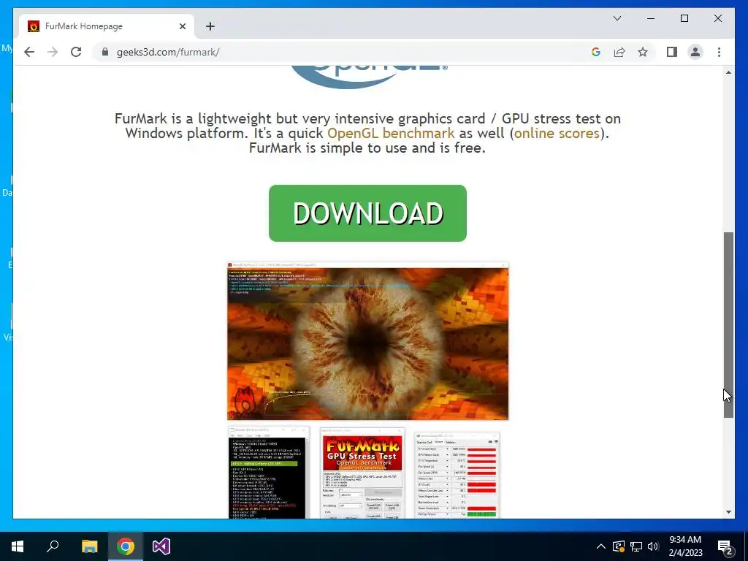Maximize the Chrome window
Viewport: 748px width, 561px height.
point(684,18)
